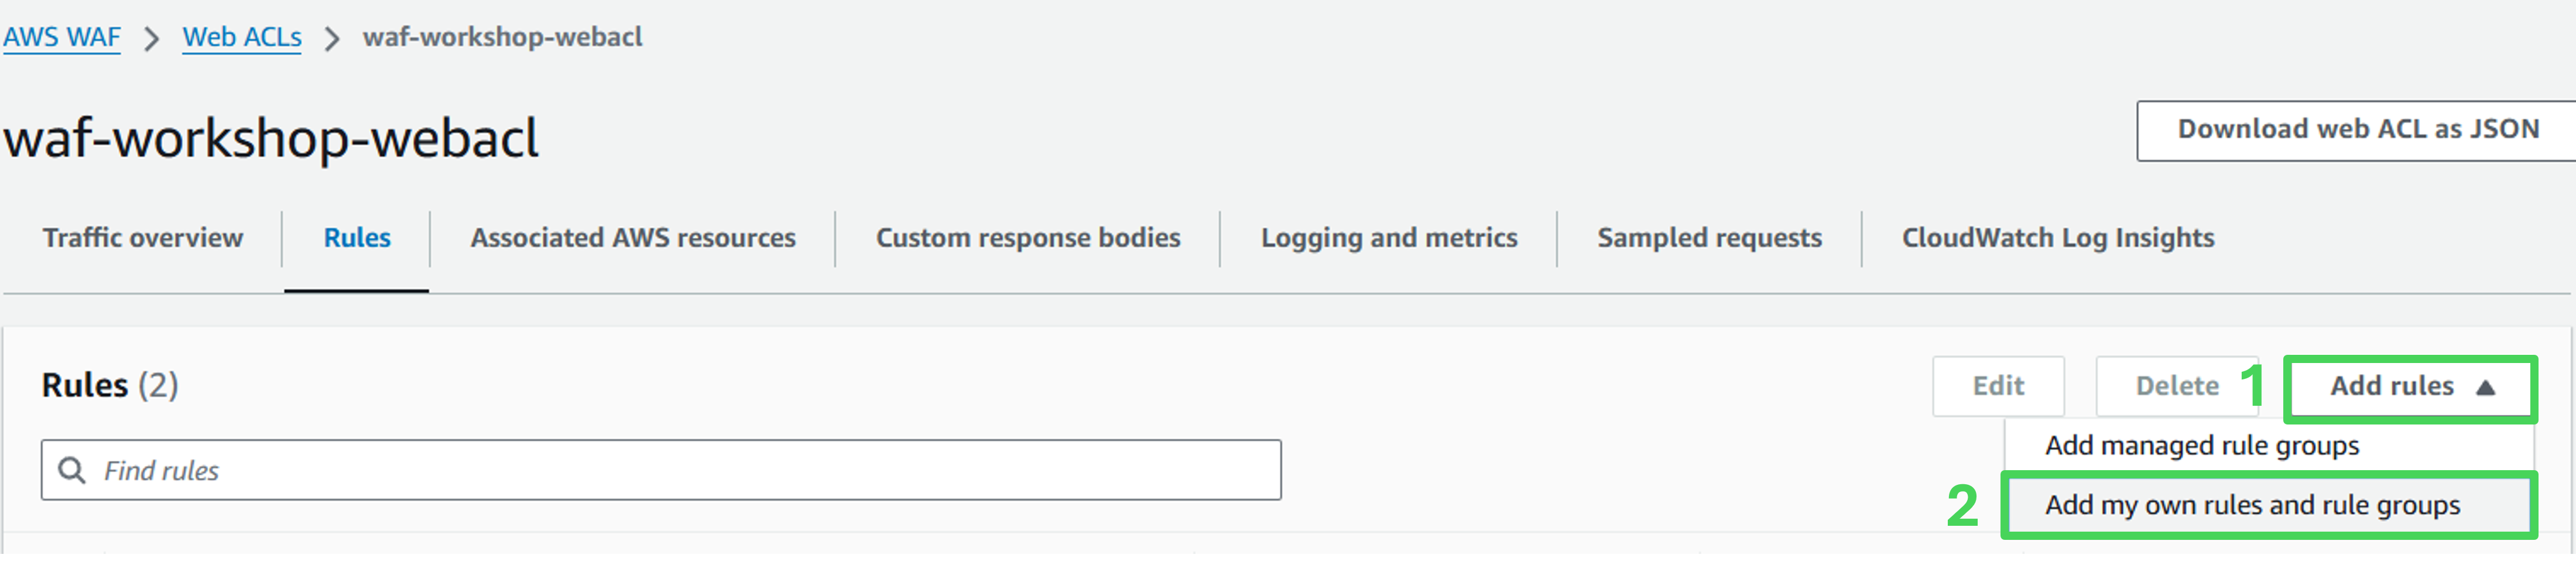The width and height of the screenshot is (2576, 582).
Task: Follow the AWS WAF breadcrumb link
Action: 62,37
